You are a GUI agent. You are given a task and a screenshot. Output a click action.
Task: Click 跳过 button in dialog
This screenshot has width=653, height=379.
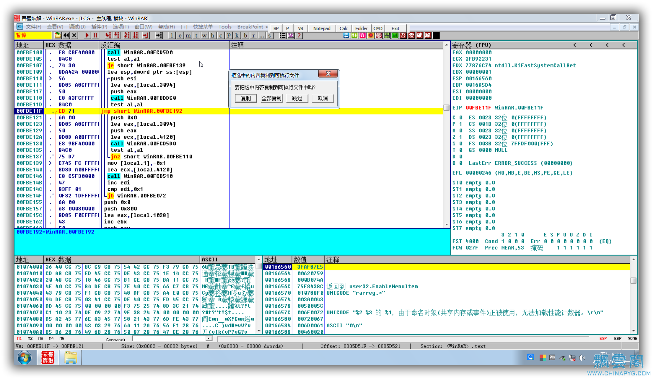(297, 98)
